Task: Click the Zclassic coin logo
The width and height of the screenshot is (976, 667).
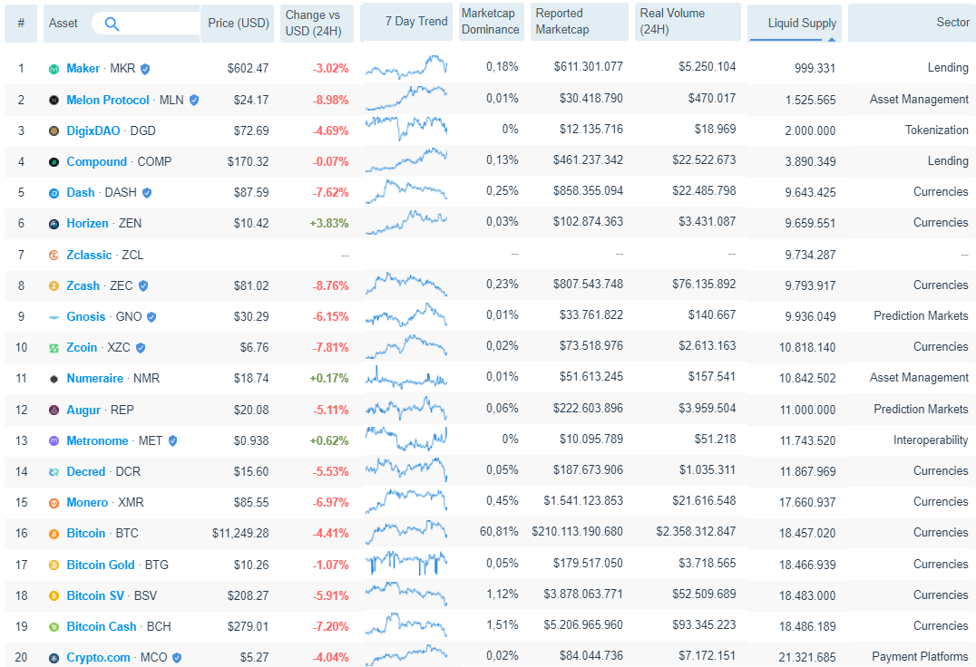Action: pyautogui.click(x=54, y=256)
